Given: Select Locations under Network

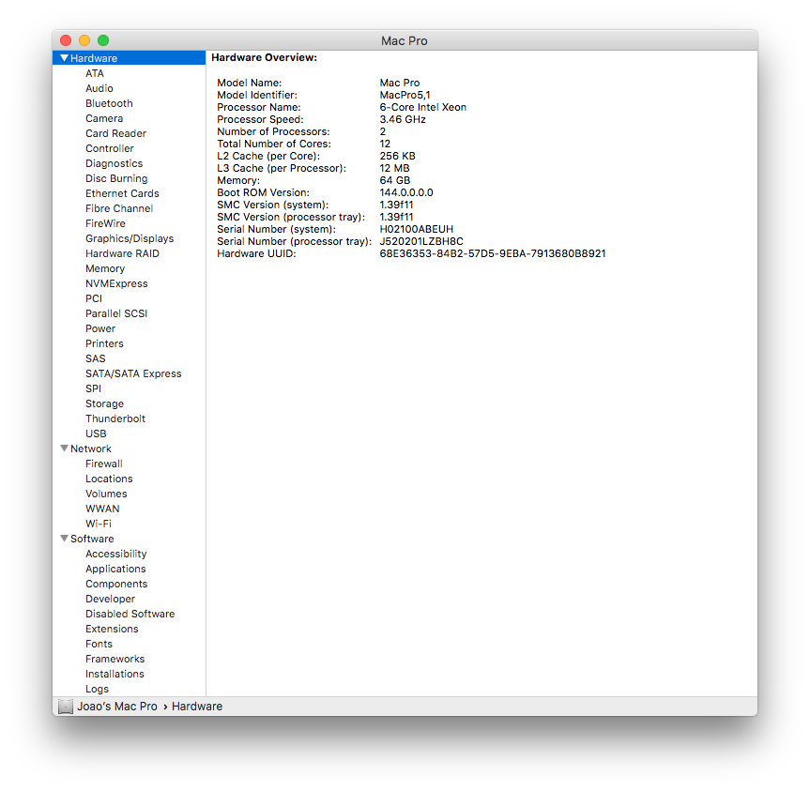Looking at the screenshot, I should [x=109, y=479].
